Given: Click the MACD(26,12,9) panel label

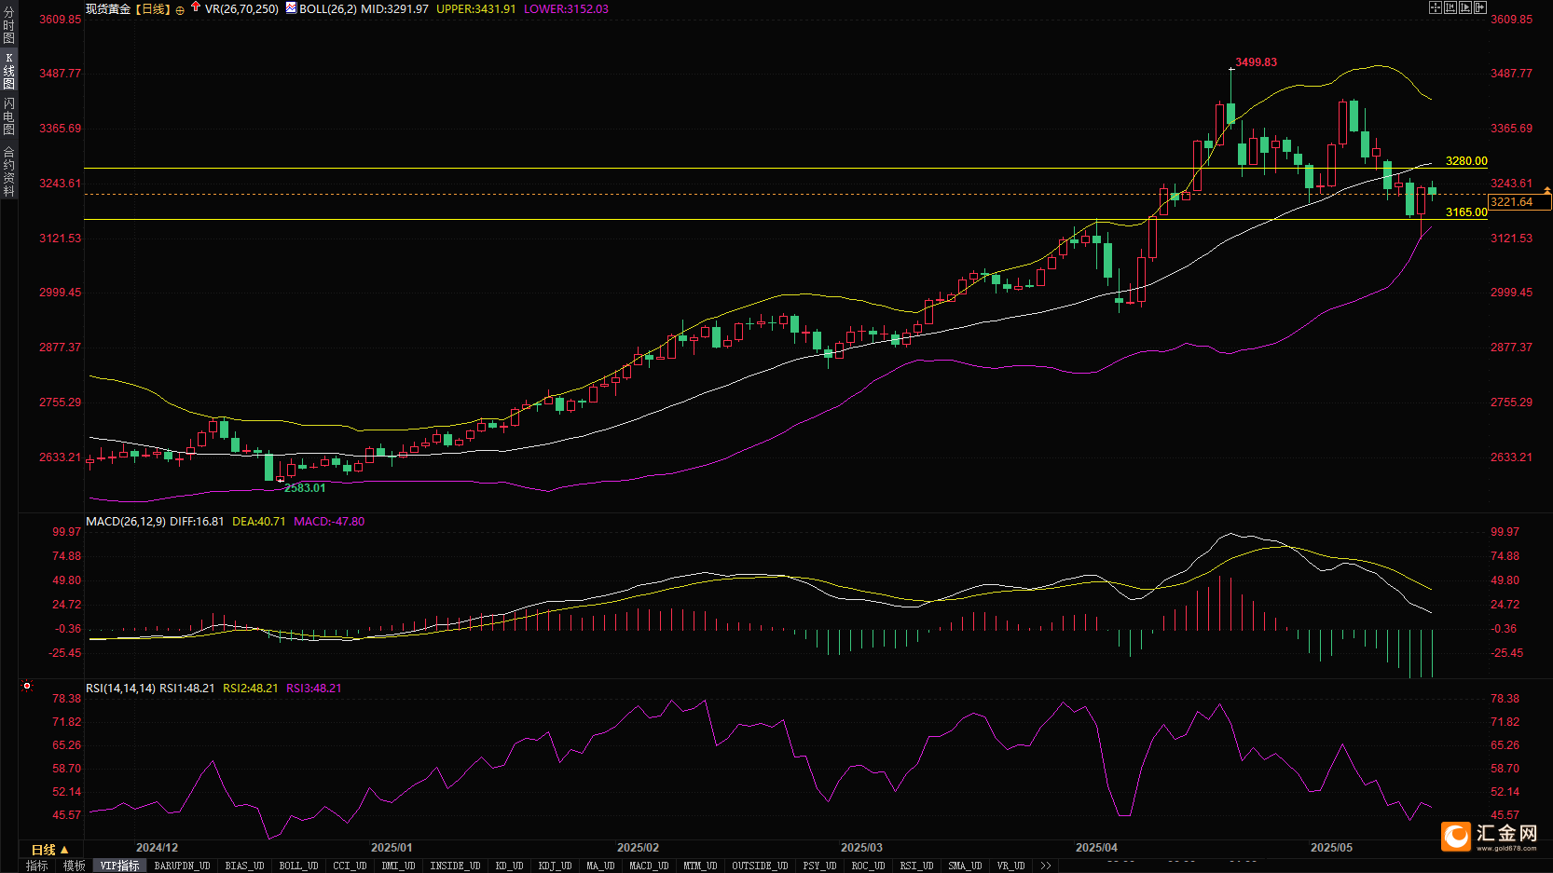Looking at the screenshot, I should 126,522.
